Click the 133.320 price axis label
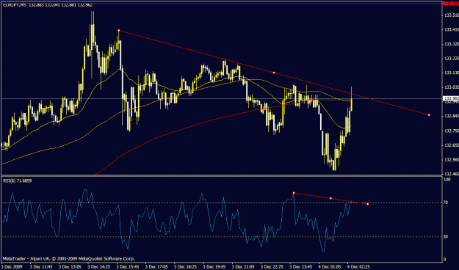 (451, 44)
